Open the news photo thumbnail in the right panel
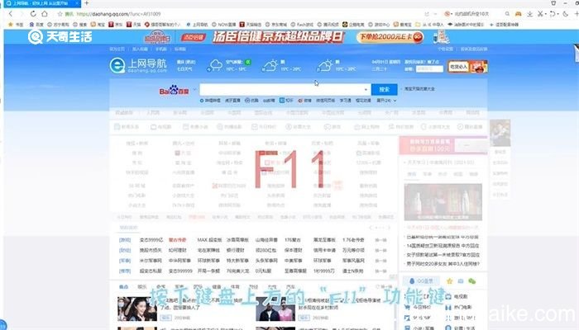 tap(443, 202)
